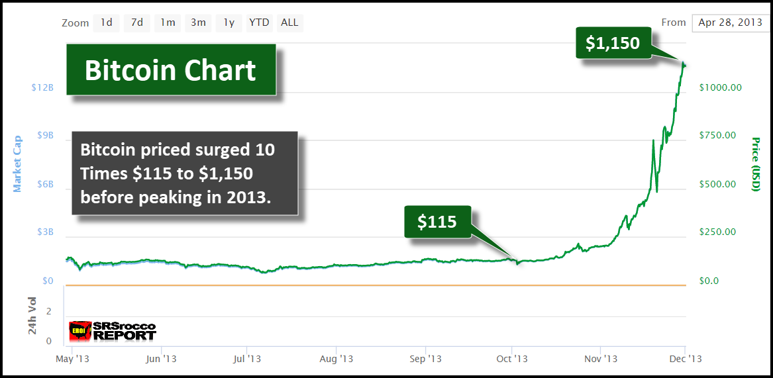Click the $12B market cap axis tick
Viewport: 773px width, 378px height.
click(x=42, y=87)
